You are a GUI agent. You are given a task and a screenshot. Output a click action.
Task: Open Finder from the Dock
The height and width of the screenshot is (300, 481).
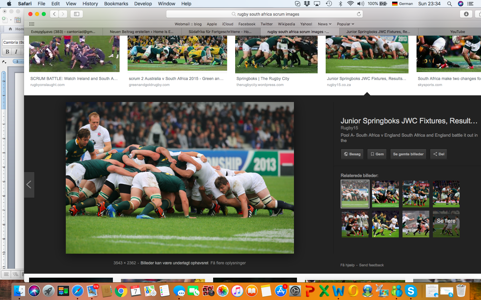click(x=19, y=291)
